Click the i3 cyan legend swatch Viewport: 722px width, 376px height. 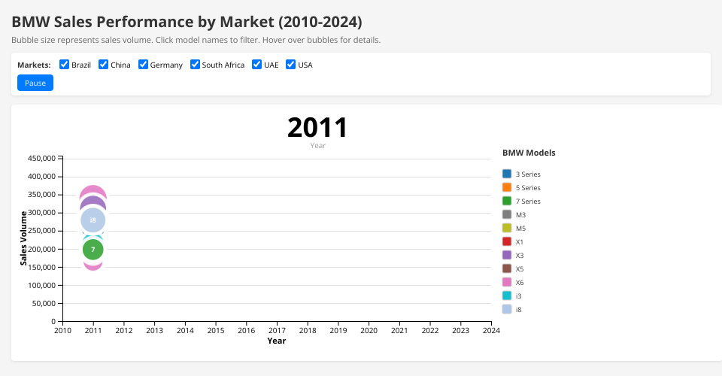507,296
